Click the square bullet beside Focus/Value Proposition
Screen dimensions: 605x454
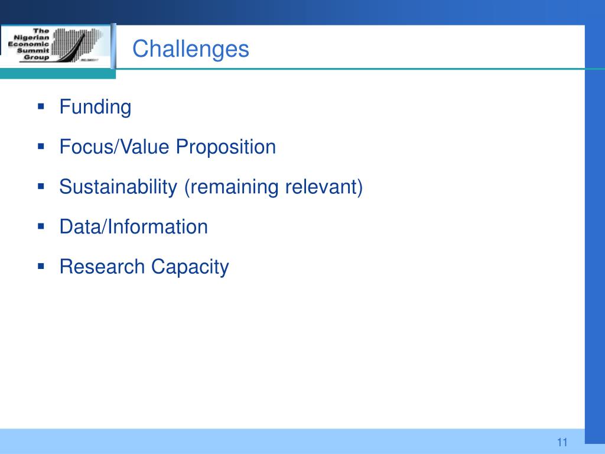[x=41, y=147]
